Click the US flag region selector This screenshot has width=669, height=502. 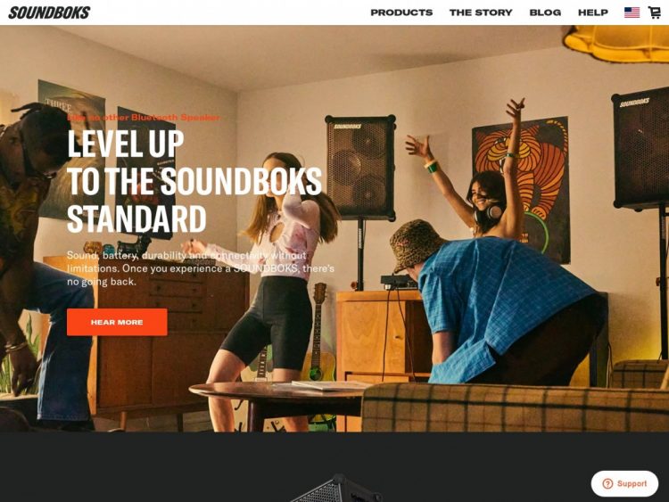tap(632, 12)
